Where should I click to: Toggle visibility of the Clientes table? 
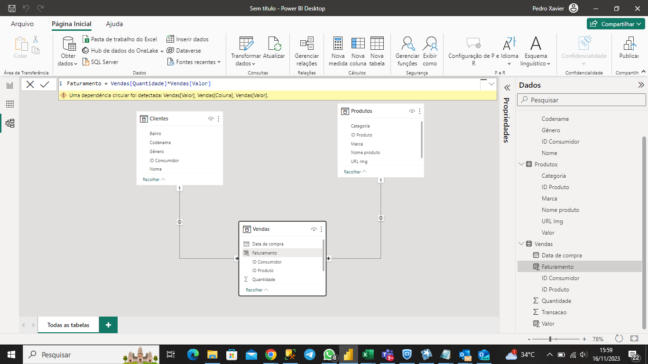[x=211, y=119]
